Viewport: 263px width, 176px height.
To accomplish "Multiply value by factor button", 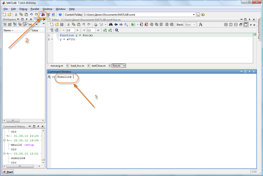I will (x=98, y=30).
